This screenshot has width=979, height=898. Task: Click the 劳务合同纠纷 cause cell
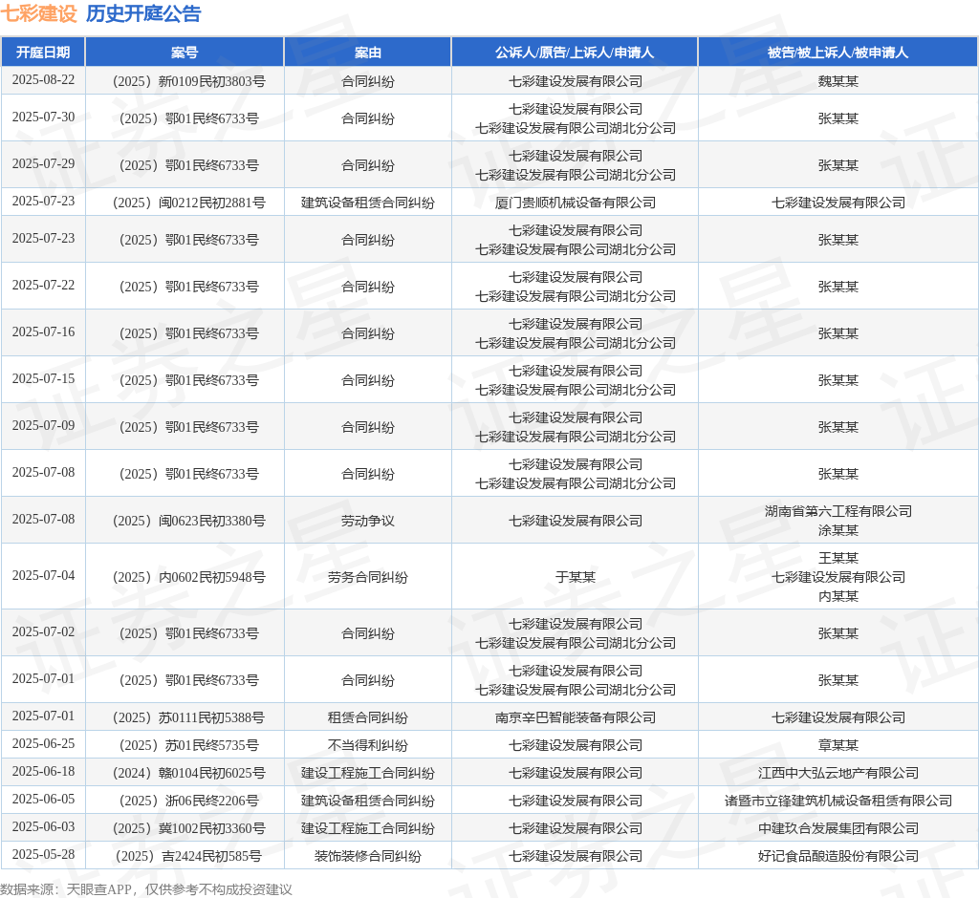[368, 577]
